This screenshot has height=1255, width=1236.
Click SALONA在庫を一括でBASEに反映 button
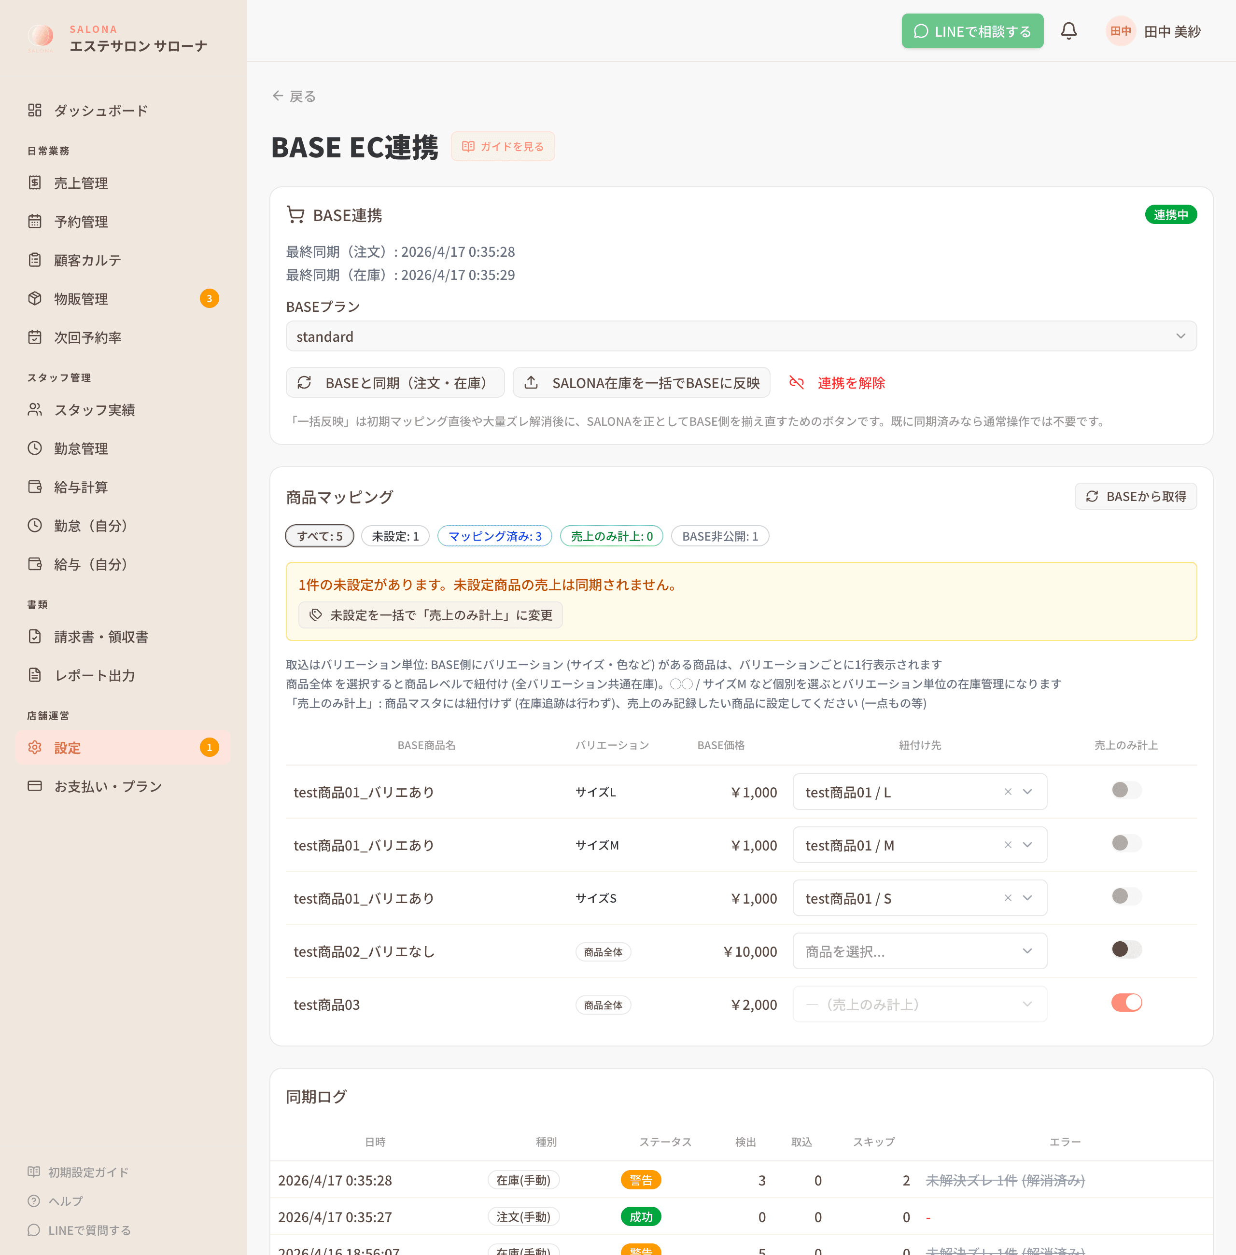point(641,383)
